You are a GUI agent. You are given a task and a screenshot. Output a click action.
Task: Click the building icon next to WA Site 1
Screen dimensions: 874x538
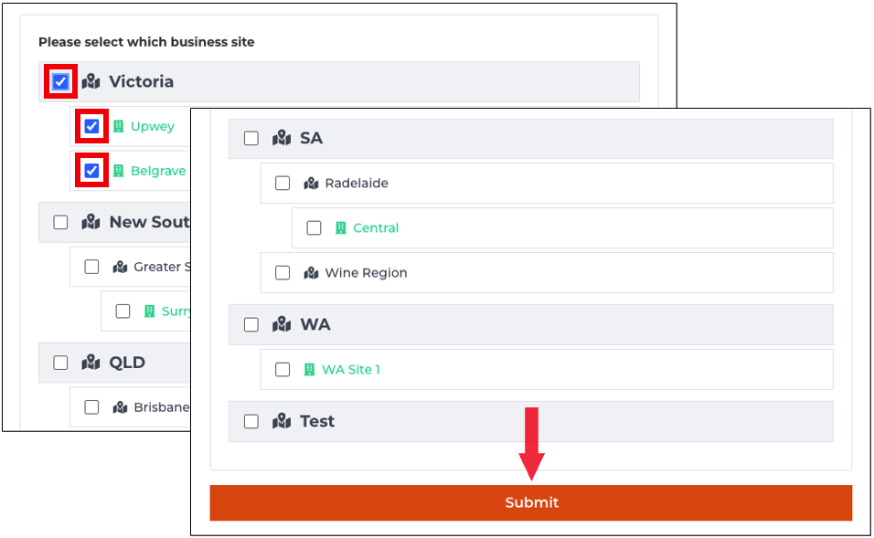click(309, 370)
